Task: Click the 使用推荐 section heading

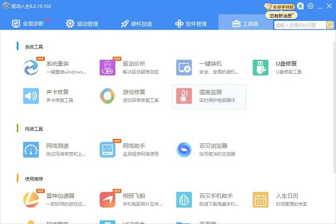Action: [34, 179]
